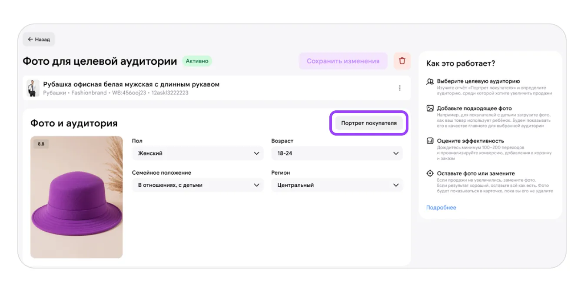Click the shirt product thumbnail
584x292 pixels.
33,88
